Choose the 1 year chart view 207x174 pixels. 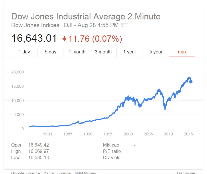pos(130,52)
